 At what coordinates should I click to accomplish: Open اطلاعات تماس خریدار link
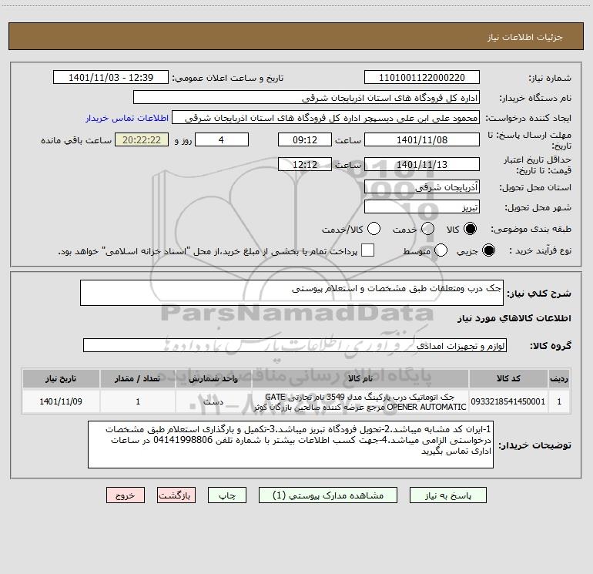127,118
